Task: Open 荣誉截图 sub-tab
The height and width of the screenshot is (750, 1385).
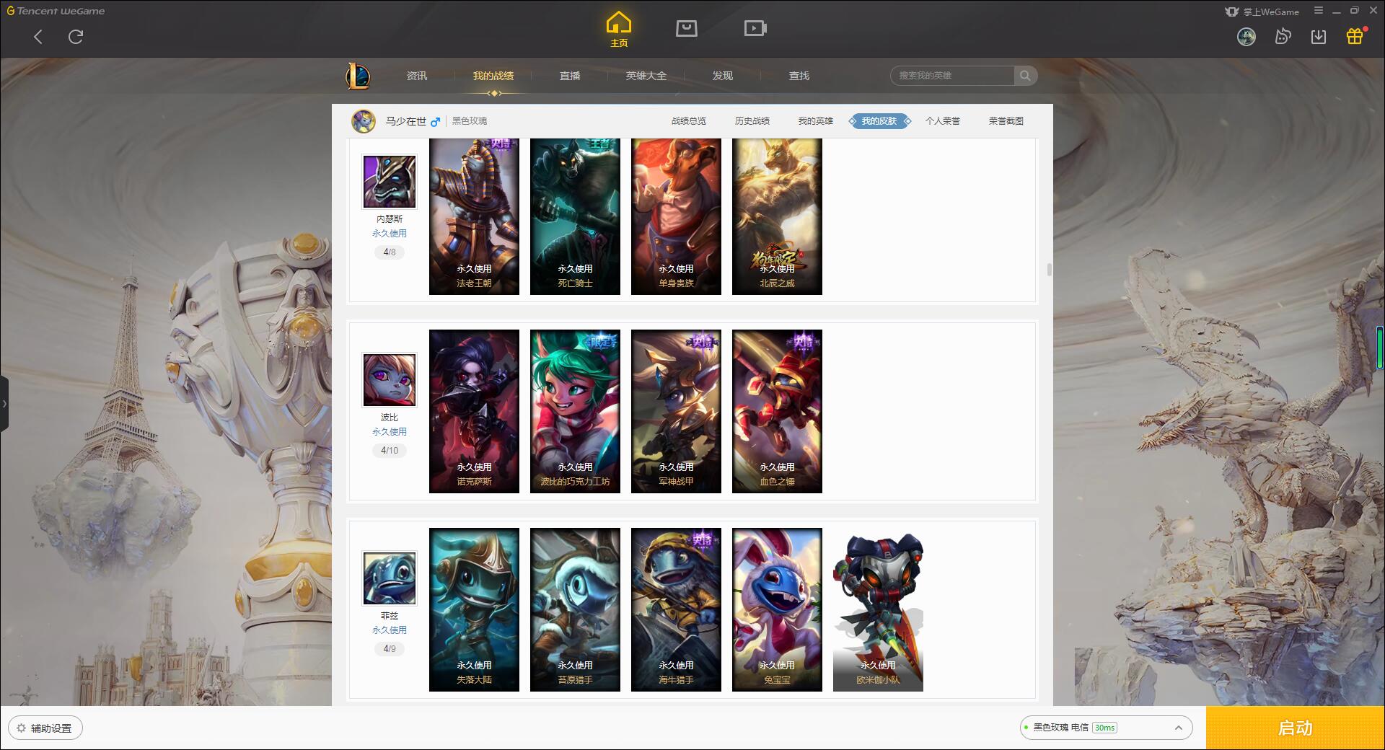Action: [1006, 121]
